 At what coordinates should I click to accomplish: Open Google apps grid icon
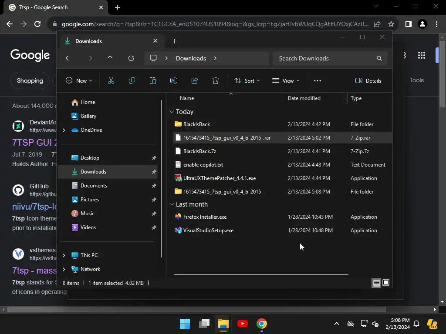[422, 55]
